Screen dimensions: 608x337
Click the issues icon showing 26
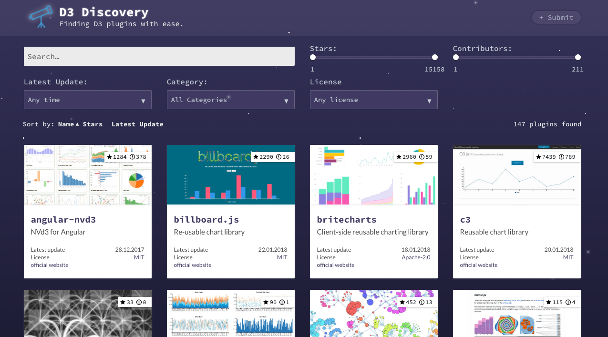coord(279,157)
